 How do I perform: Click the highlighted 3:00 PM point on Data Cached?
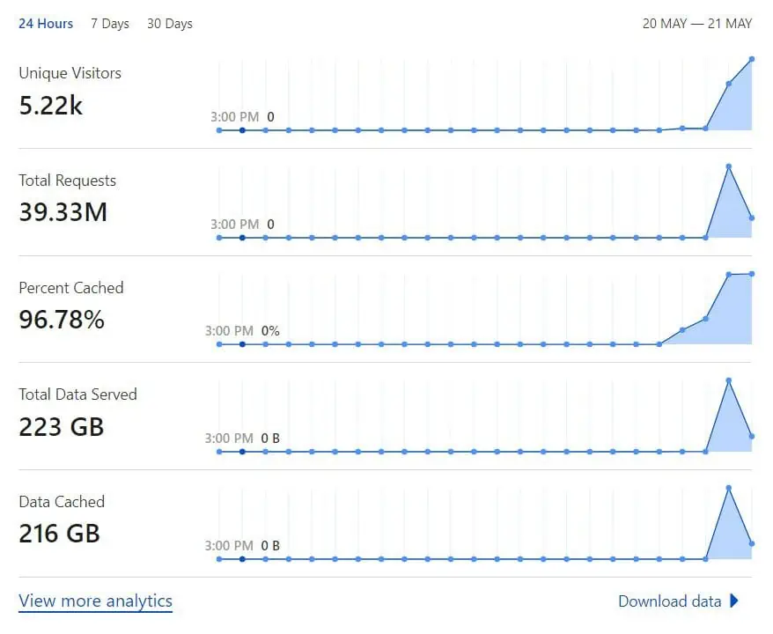pos(242,559)
